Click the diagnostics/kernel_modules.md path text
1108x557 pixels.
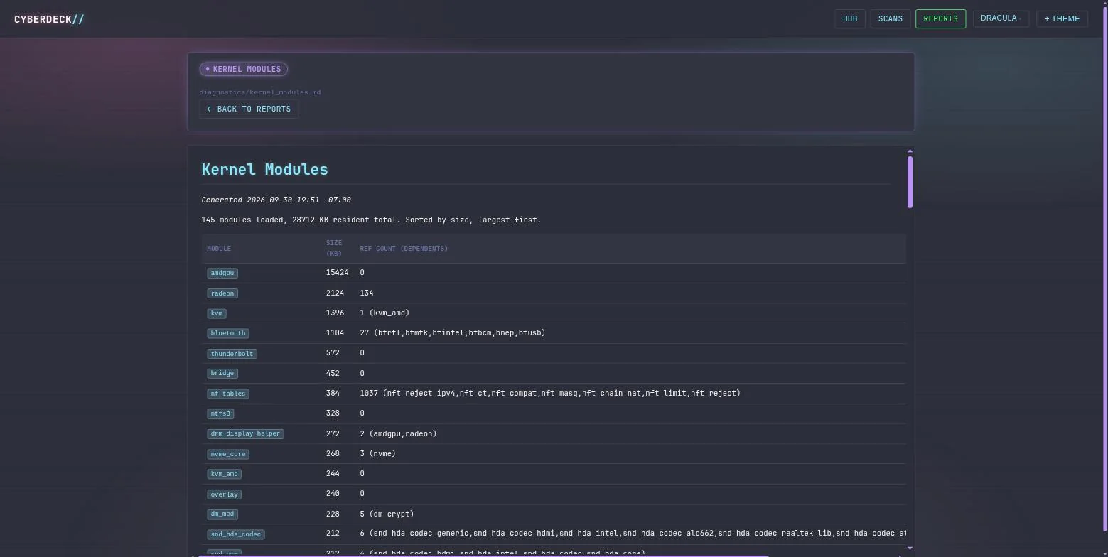coord(260,92)
